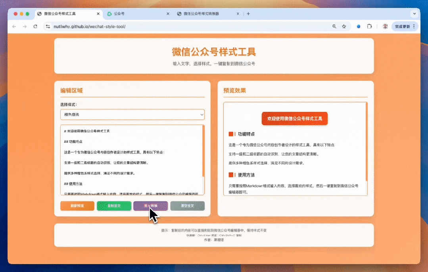Screen dimensions: 428x272
Task: Click the orange 刷新预览 button
Action: (x=77, y=206)
